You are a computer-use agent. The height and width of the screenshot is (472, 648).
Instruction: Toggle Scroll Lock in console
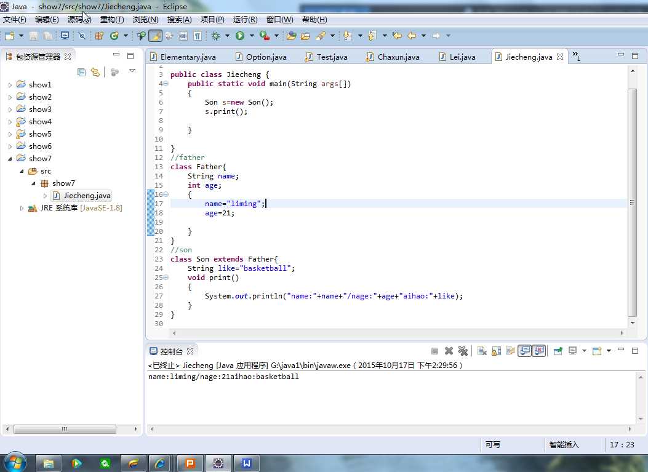click(x=496, y=351)
